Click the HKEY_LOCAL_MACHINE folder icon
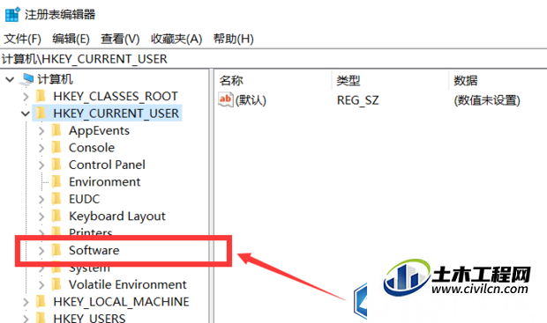 pos(41,301)
